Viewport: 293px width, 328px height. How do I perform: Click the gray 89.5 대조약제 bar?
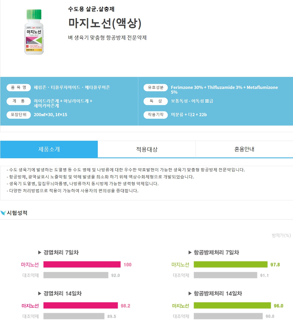[x=74, y=316]
